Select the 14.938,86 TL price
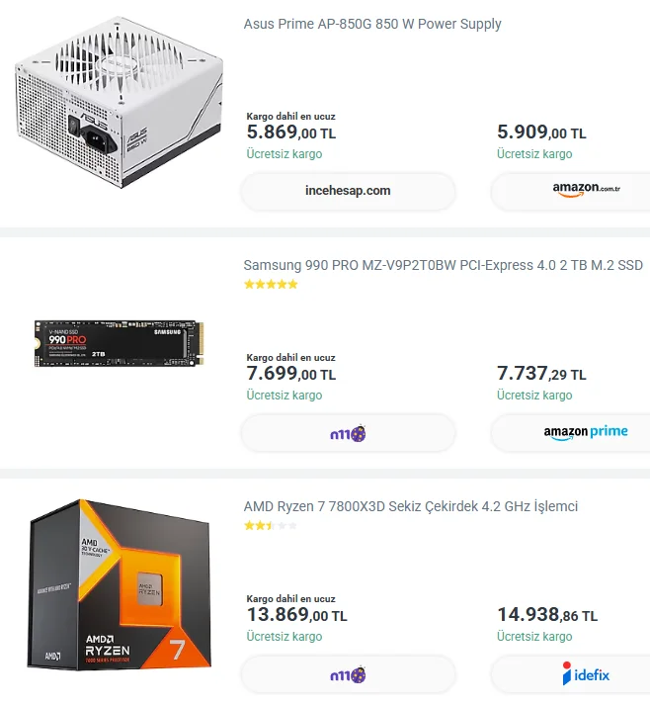This screenshot has height=706, width=650. point(547,615)
